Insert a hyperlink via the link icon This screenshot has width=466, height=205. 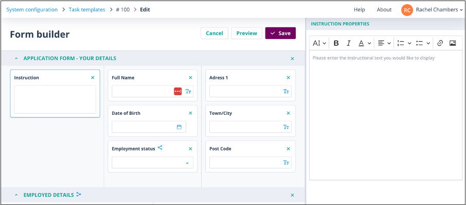(440, 43)
